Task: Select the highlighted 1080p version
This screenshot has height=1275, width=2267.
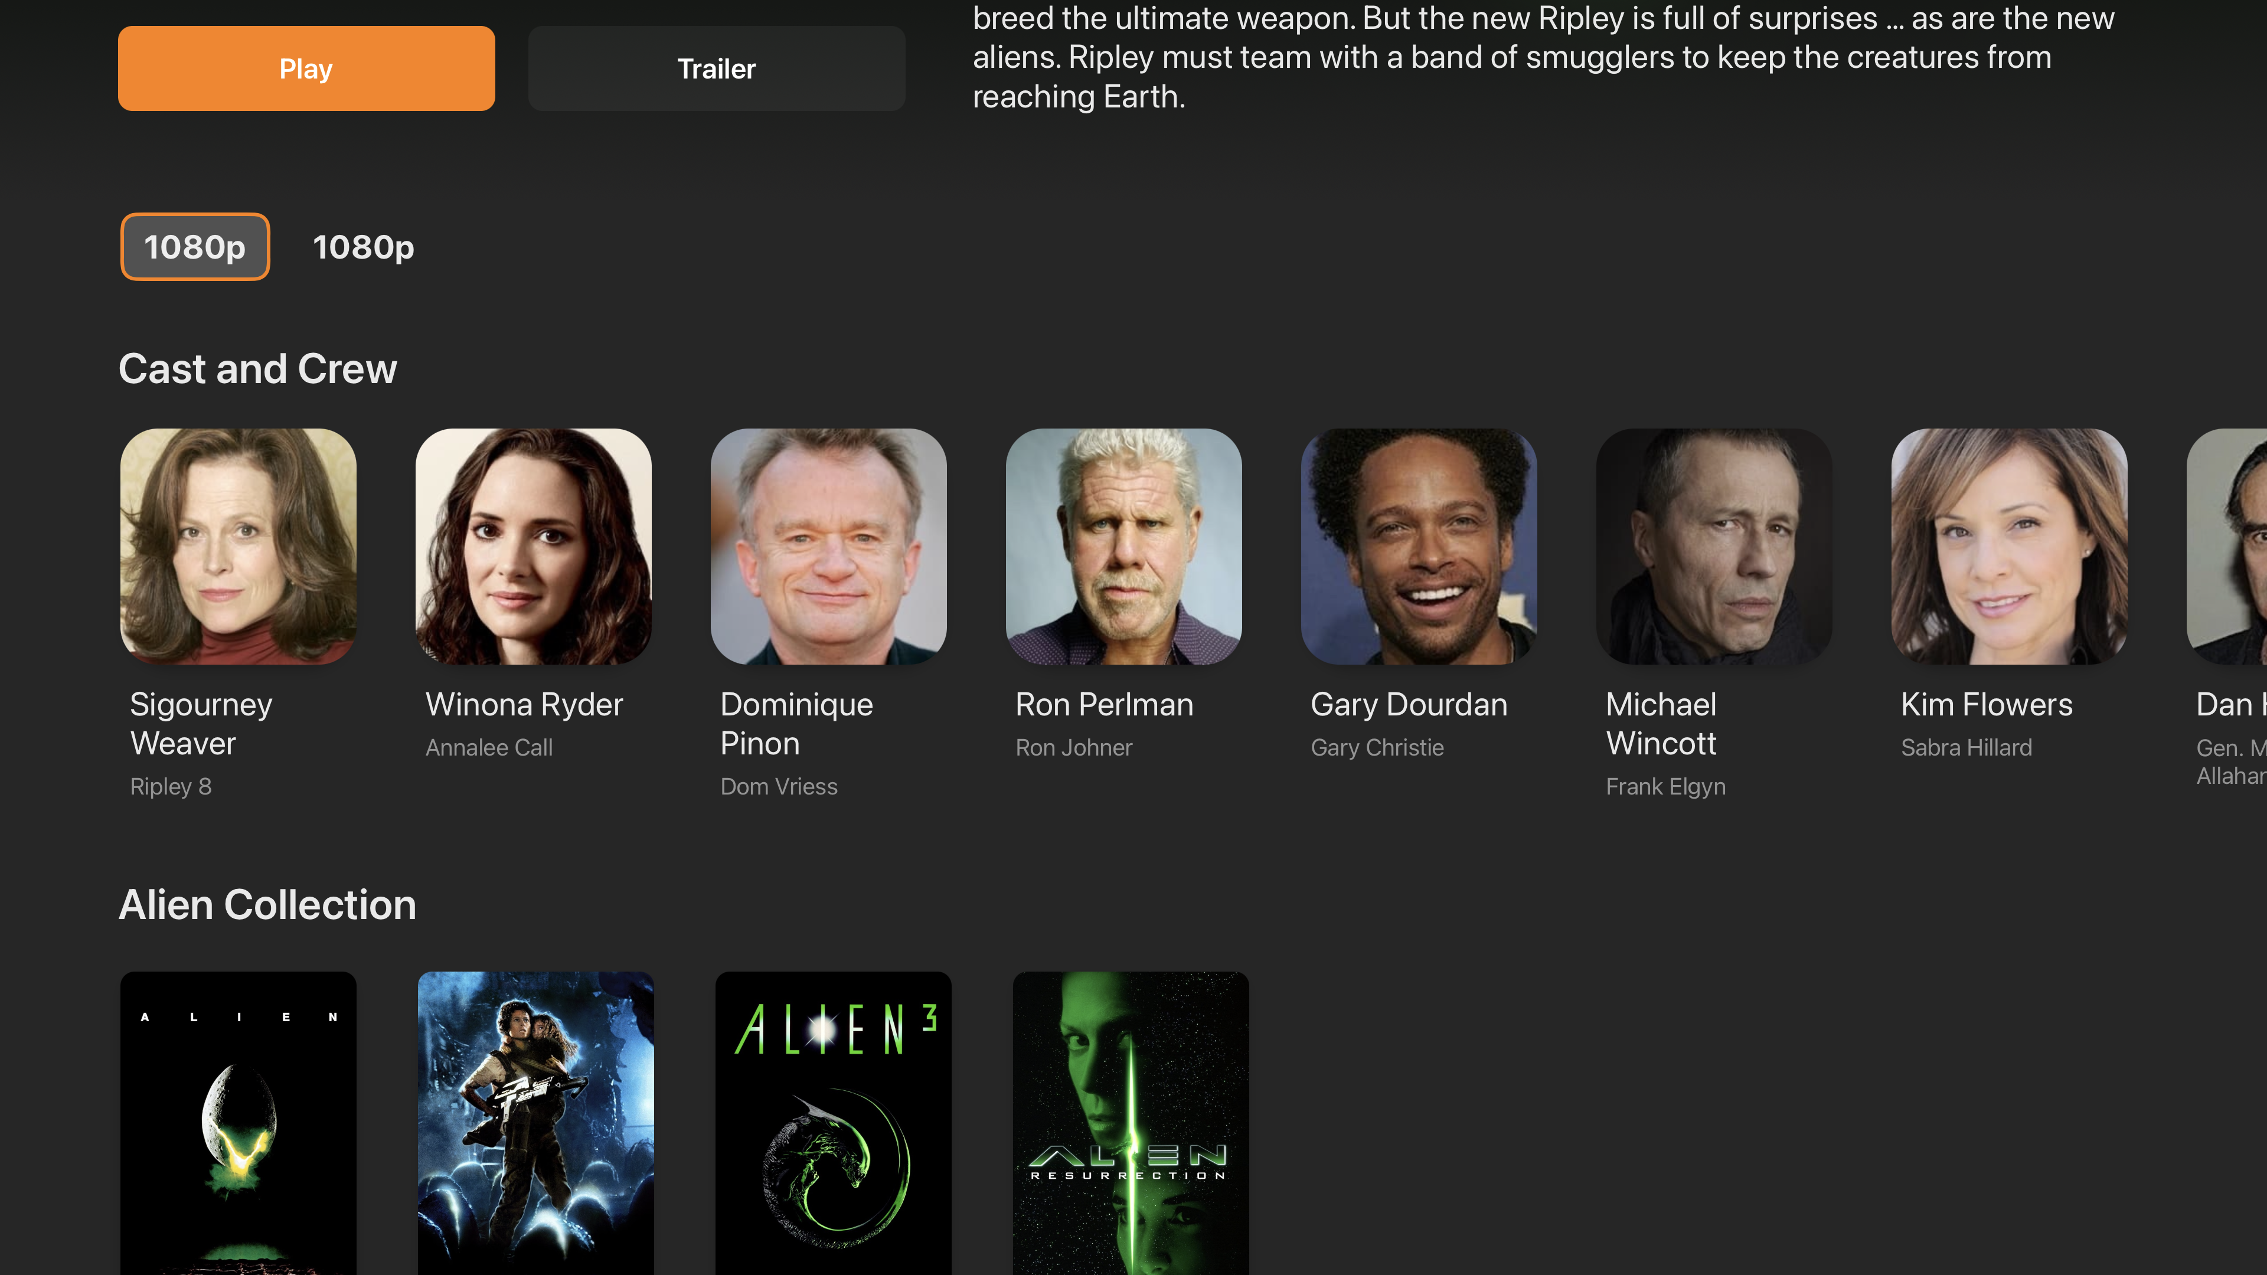Action: pos(194,246)
